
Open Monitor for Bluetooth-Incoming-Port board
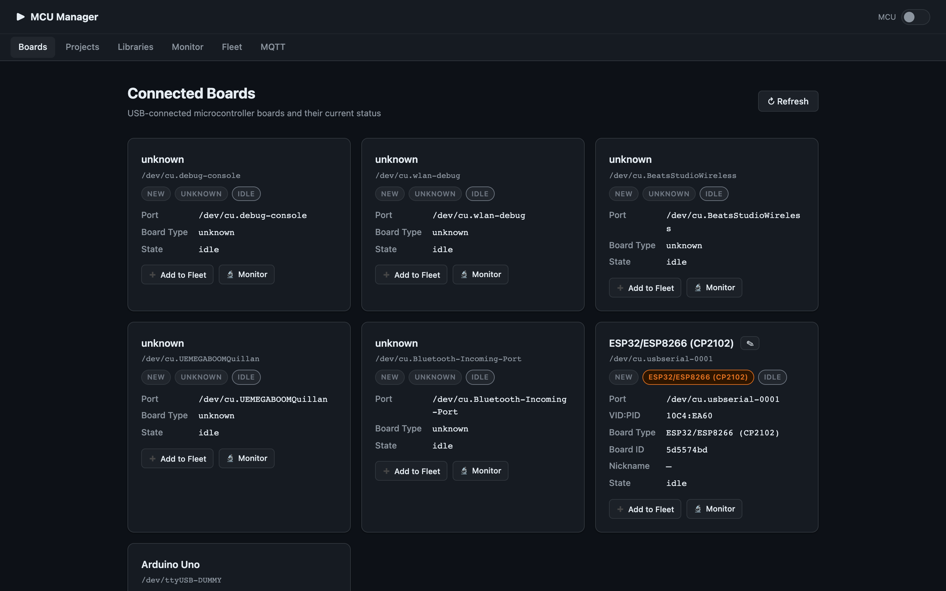481,471
